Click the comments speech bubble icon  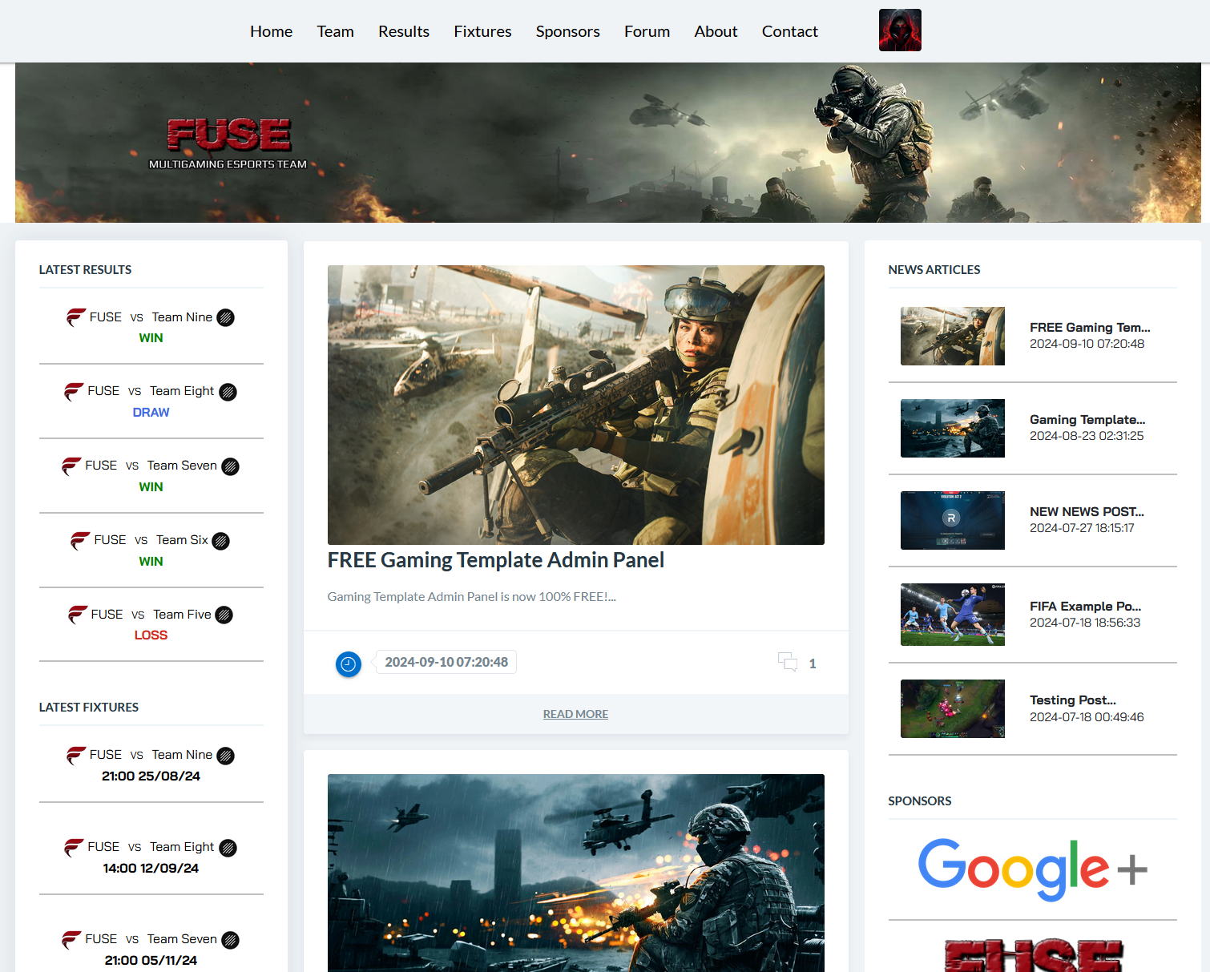(787, 662)
